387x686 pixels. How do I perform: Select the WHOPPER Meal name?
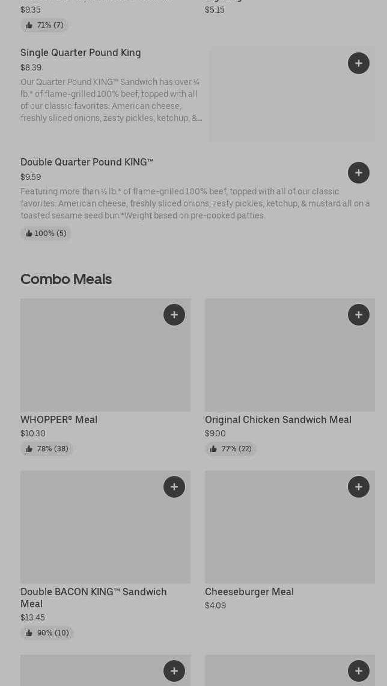59,420
